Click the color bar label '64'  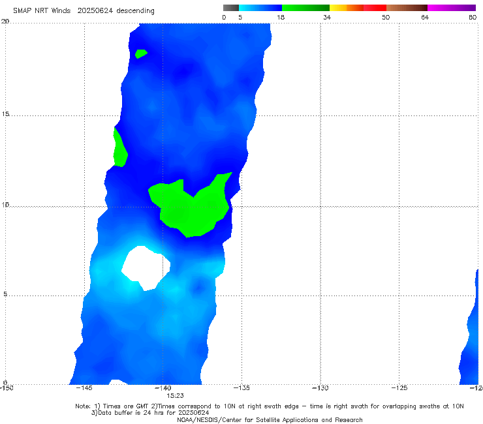[x=425, y=17]
